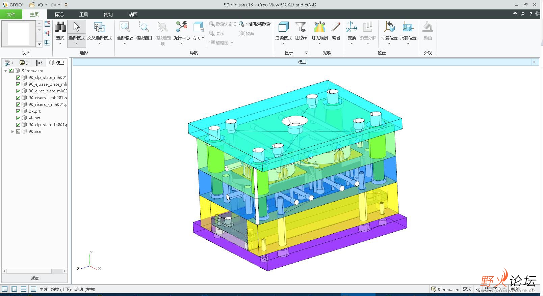Open the dropdown arrow under 交叉选择模式
The height and width of the screenshot is (296, 543).
click(x=99, y=43)
